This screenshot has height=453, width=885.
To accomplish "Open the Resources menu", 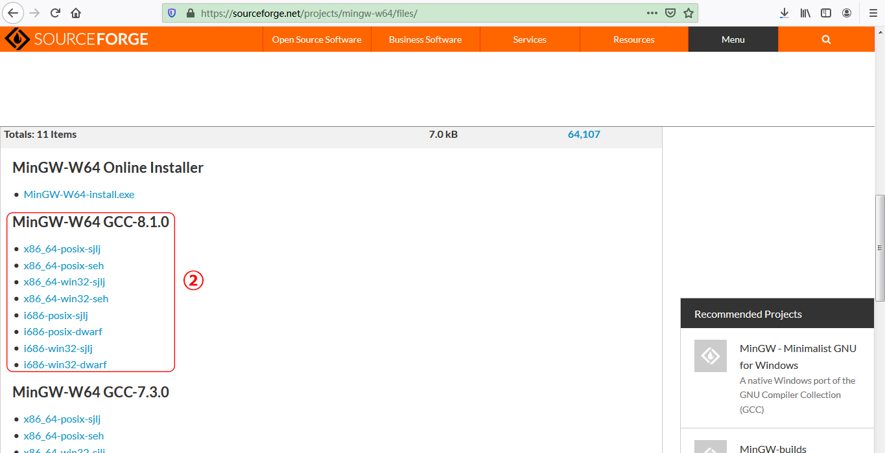I will click(x=634, y=39).
